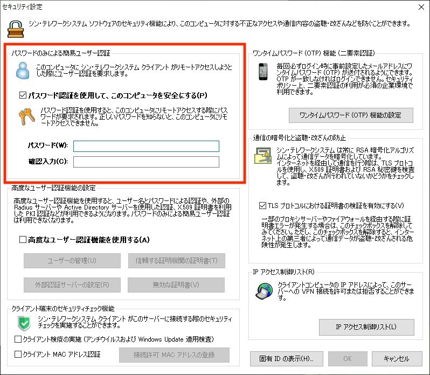Click 接続許可 MAC アドレスの登録 button
The height and width of the screenshot is (375, 430).
coord(174,355)
